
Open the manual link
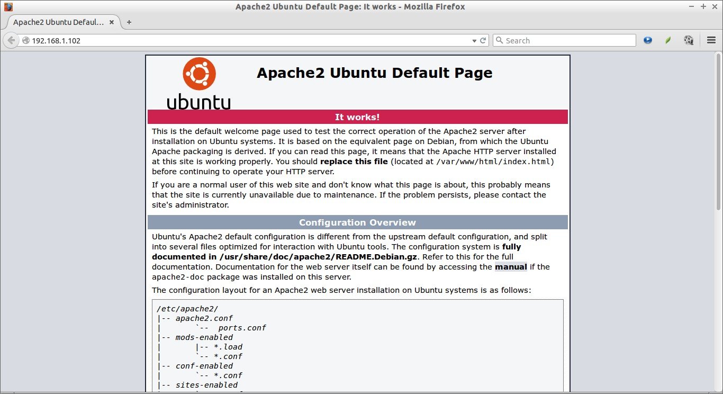[x=511, y=267]
